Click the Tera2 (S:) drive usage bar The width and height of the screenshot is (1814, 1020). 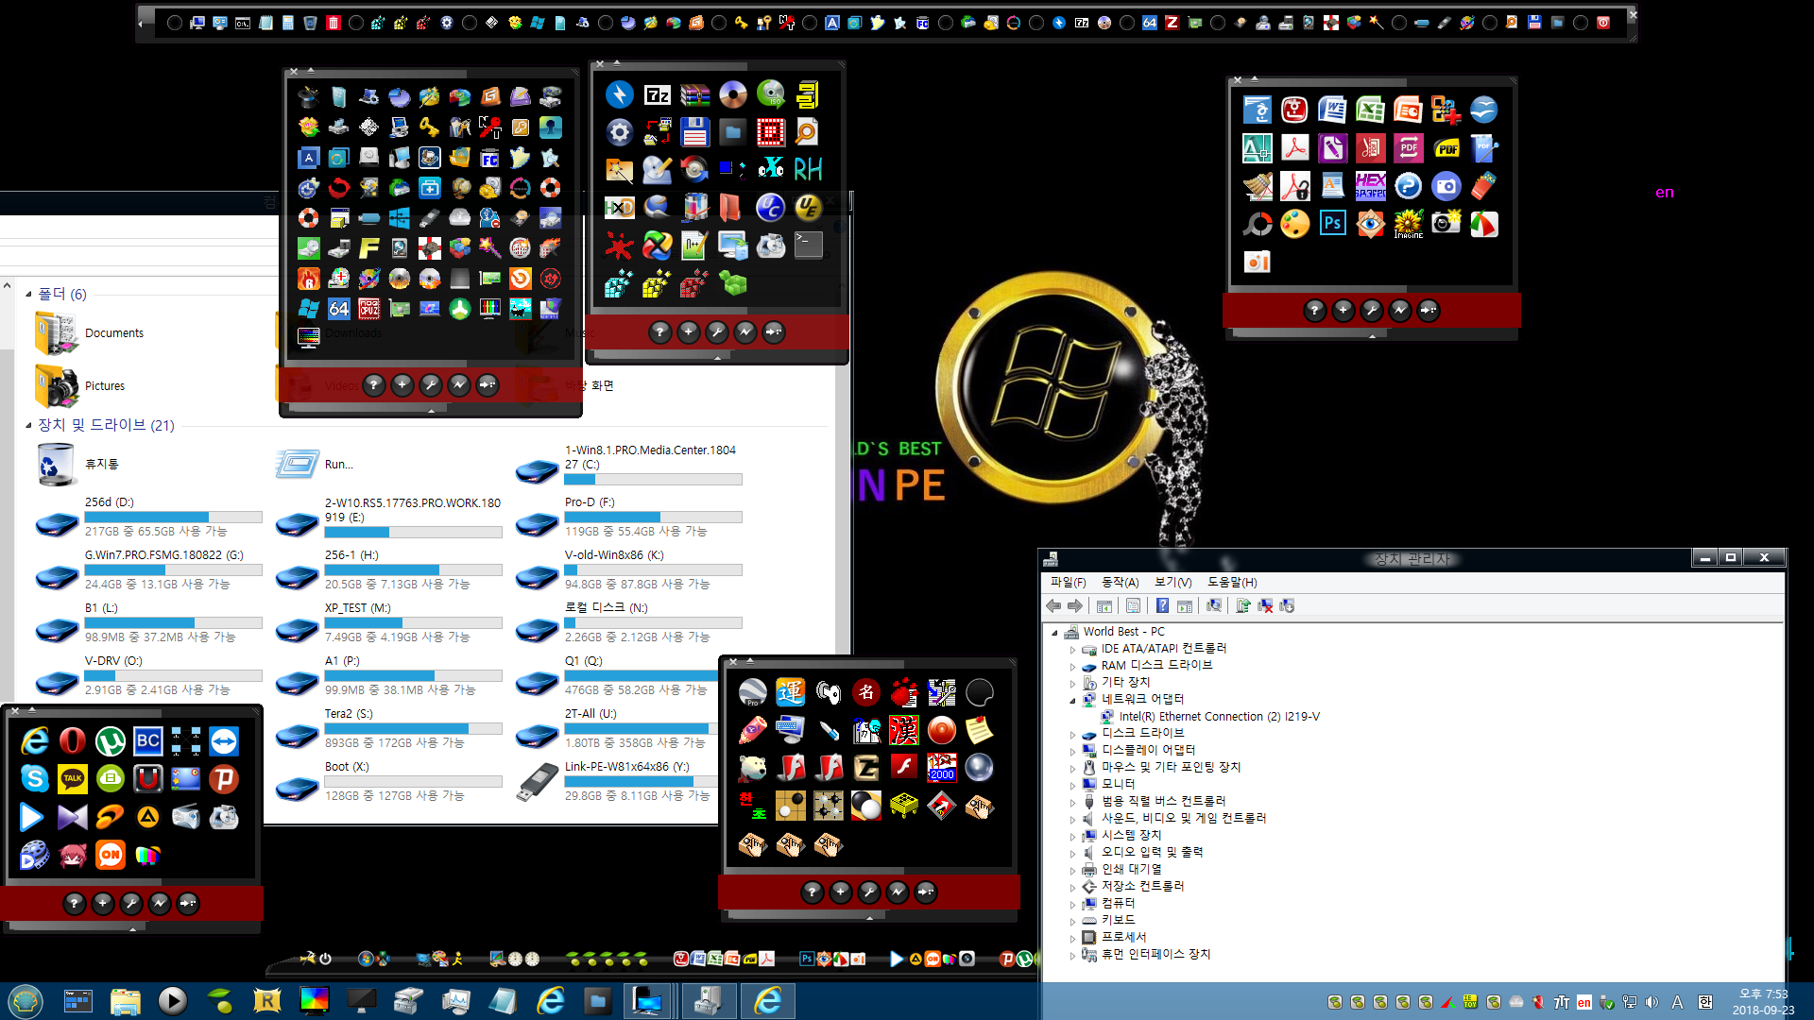coord(413,728)
